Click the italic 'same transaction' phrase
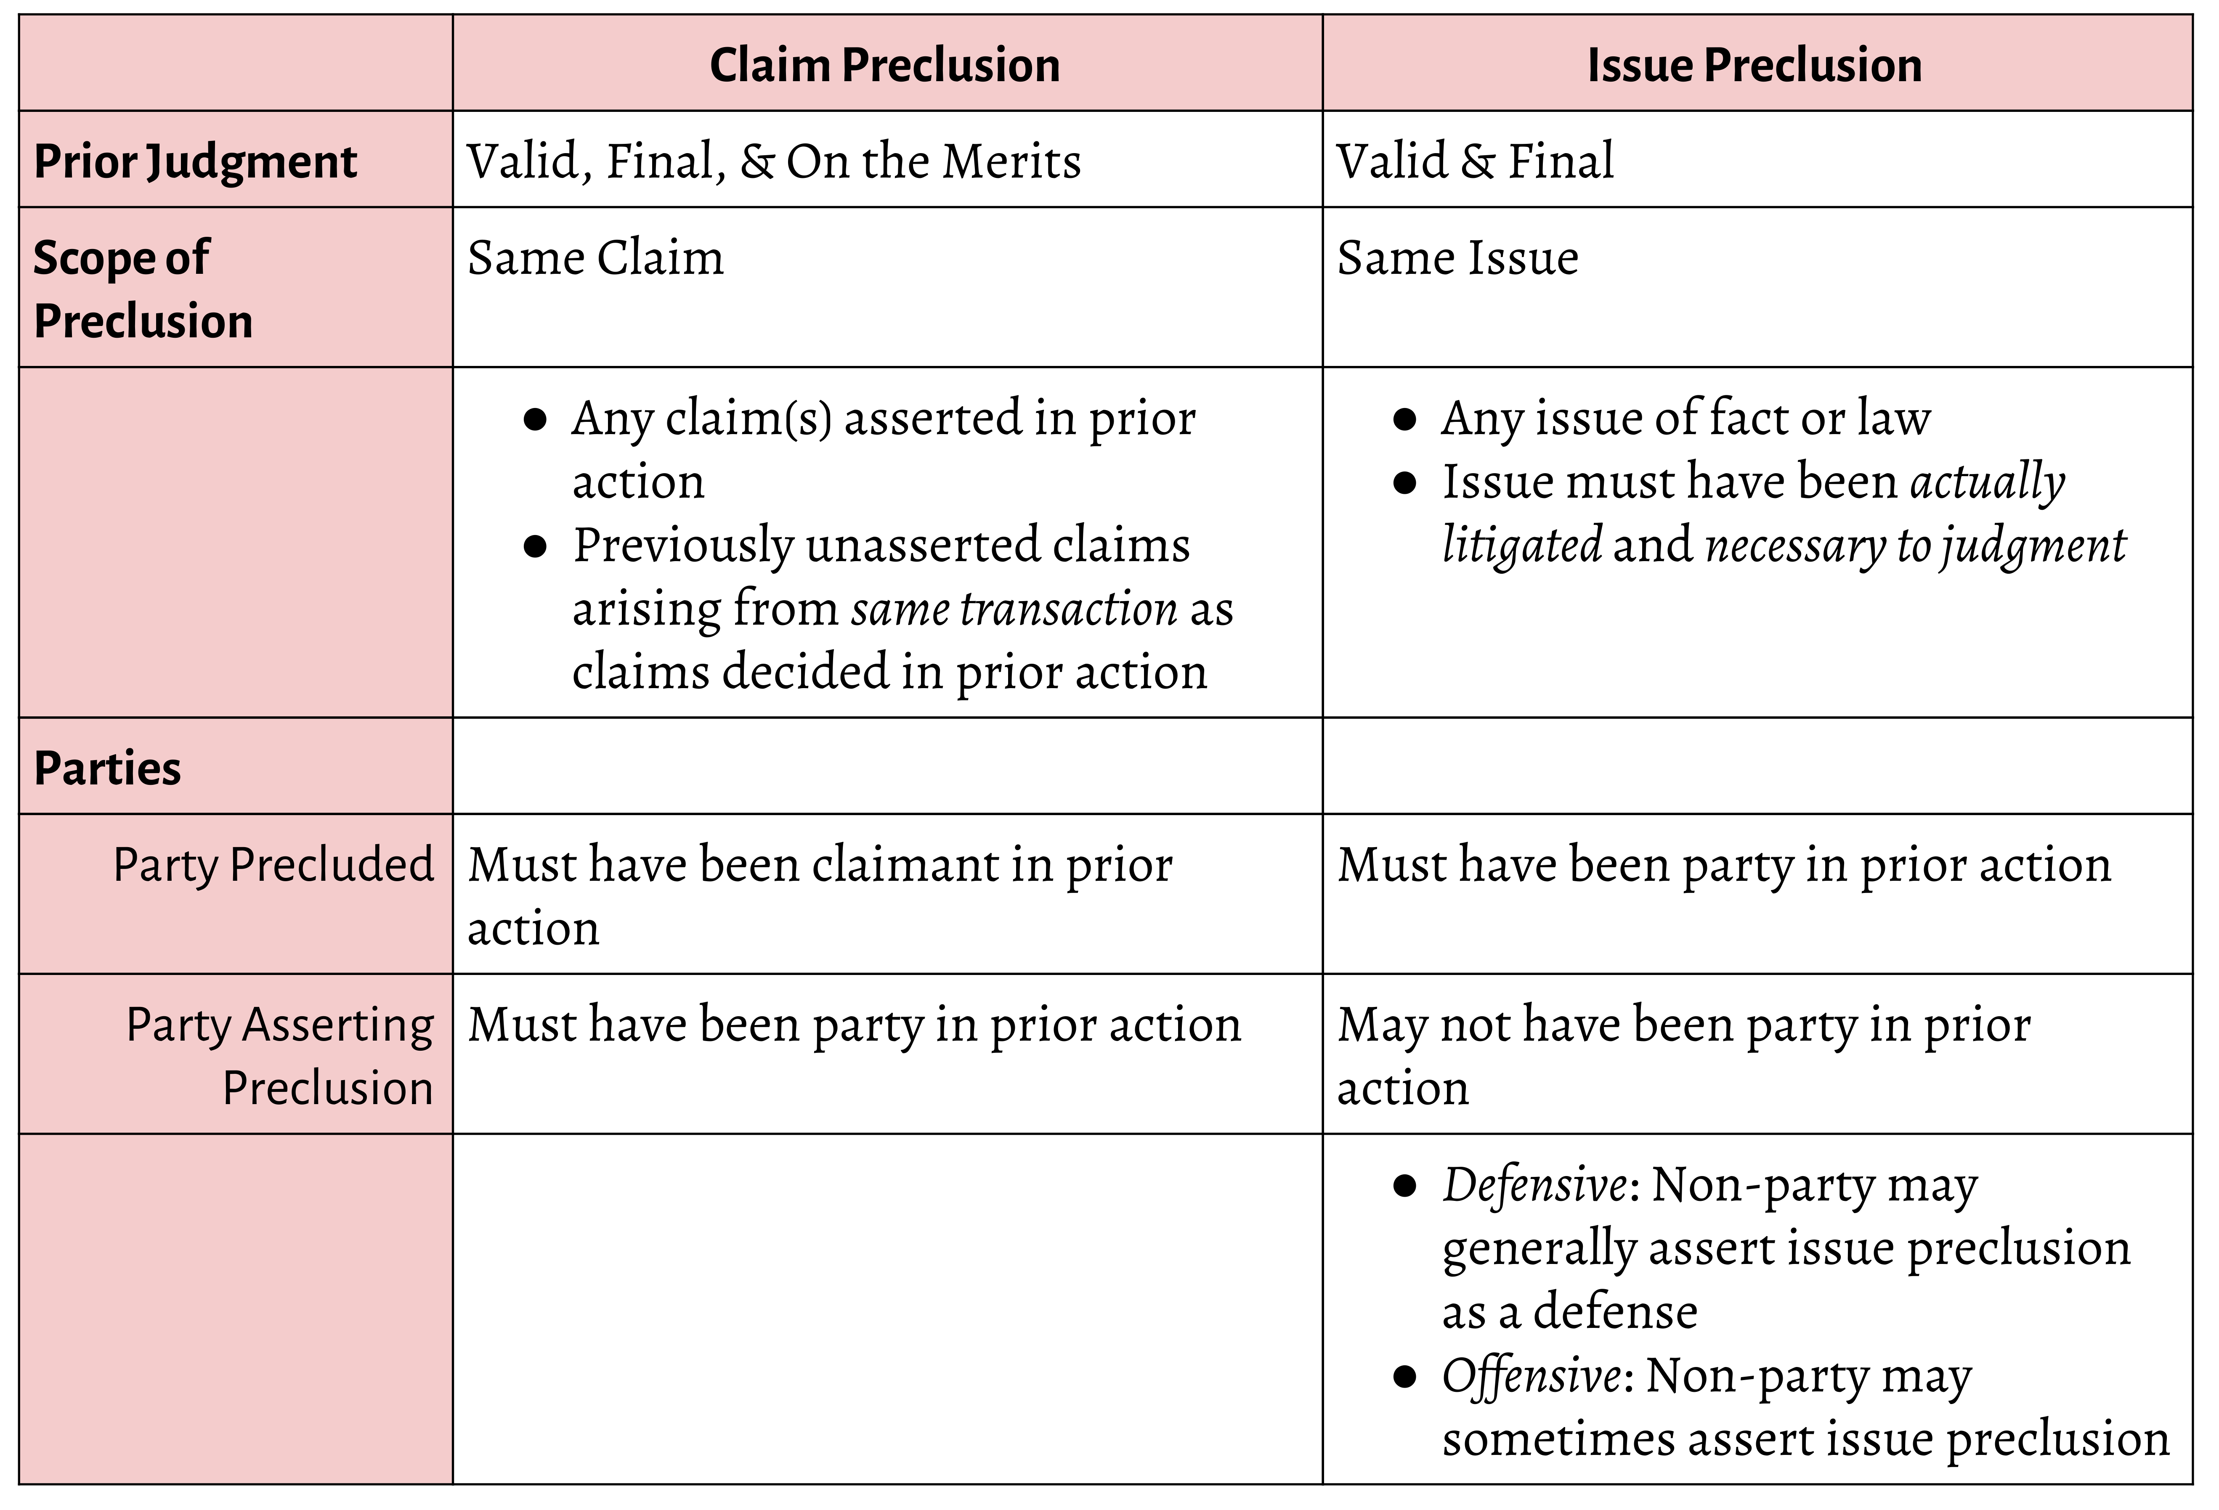 pyautogui.click(x=1015, y=608)
